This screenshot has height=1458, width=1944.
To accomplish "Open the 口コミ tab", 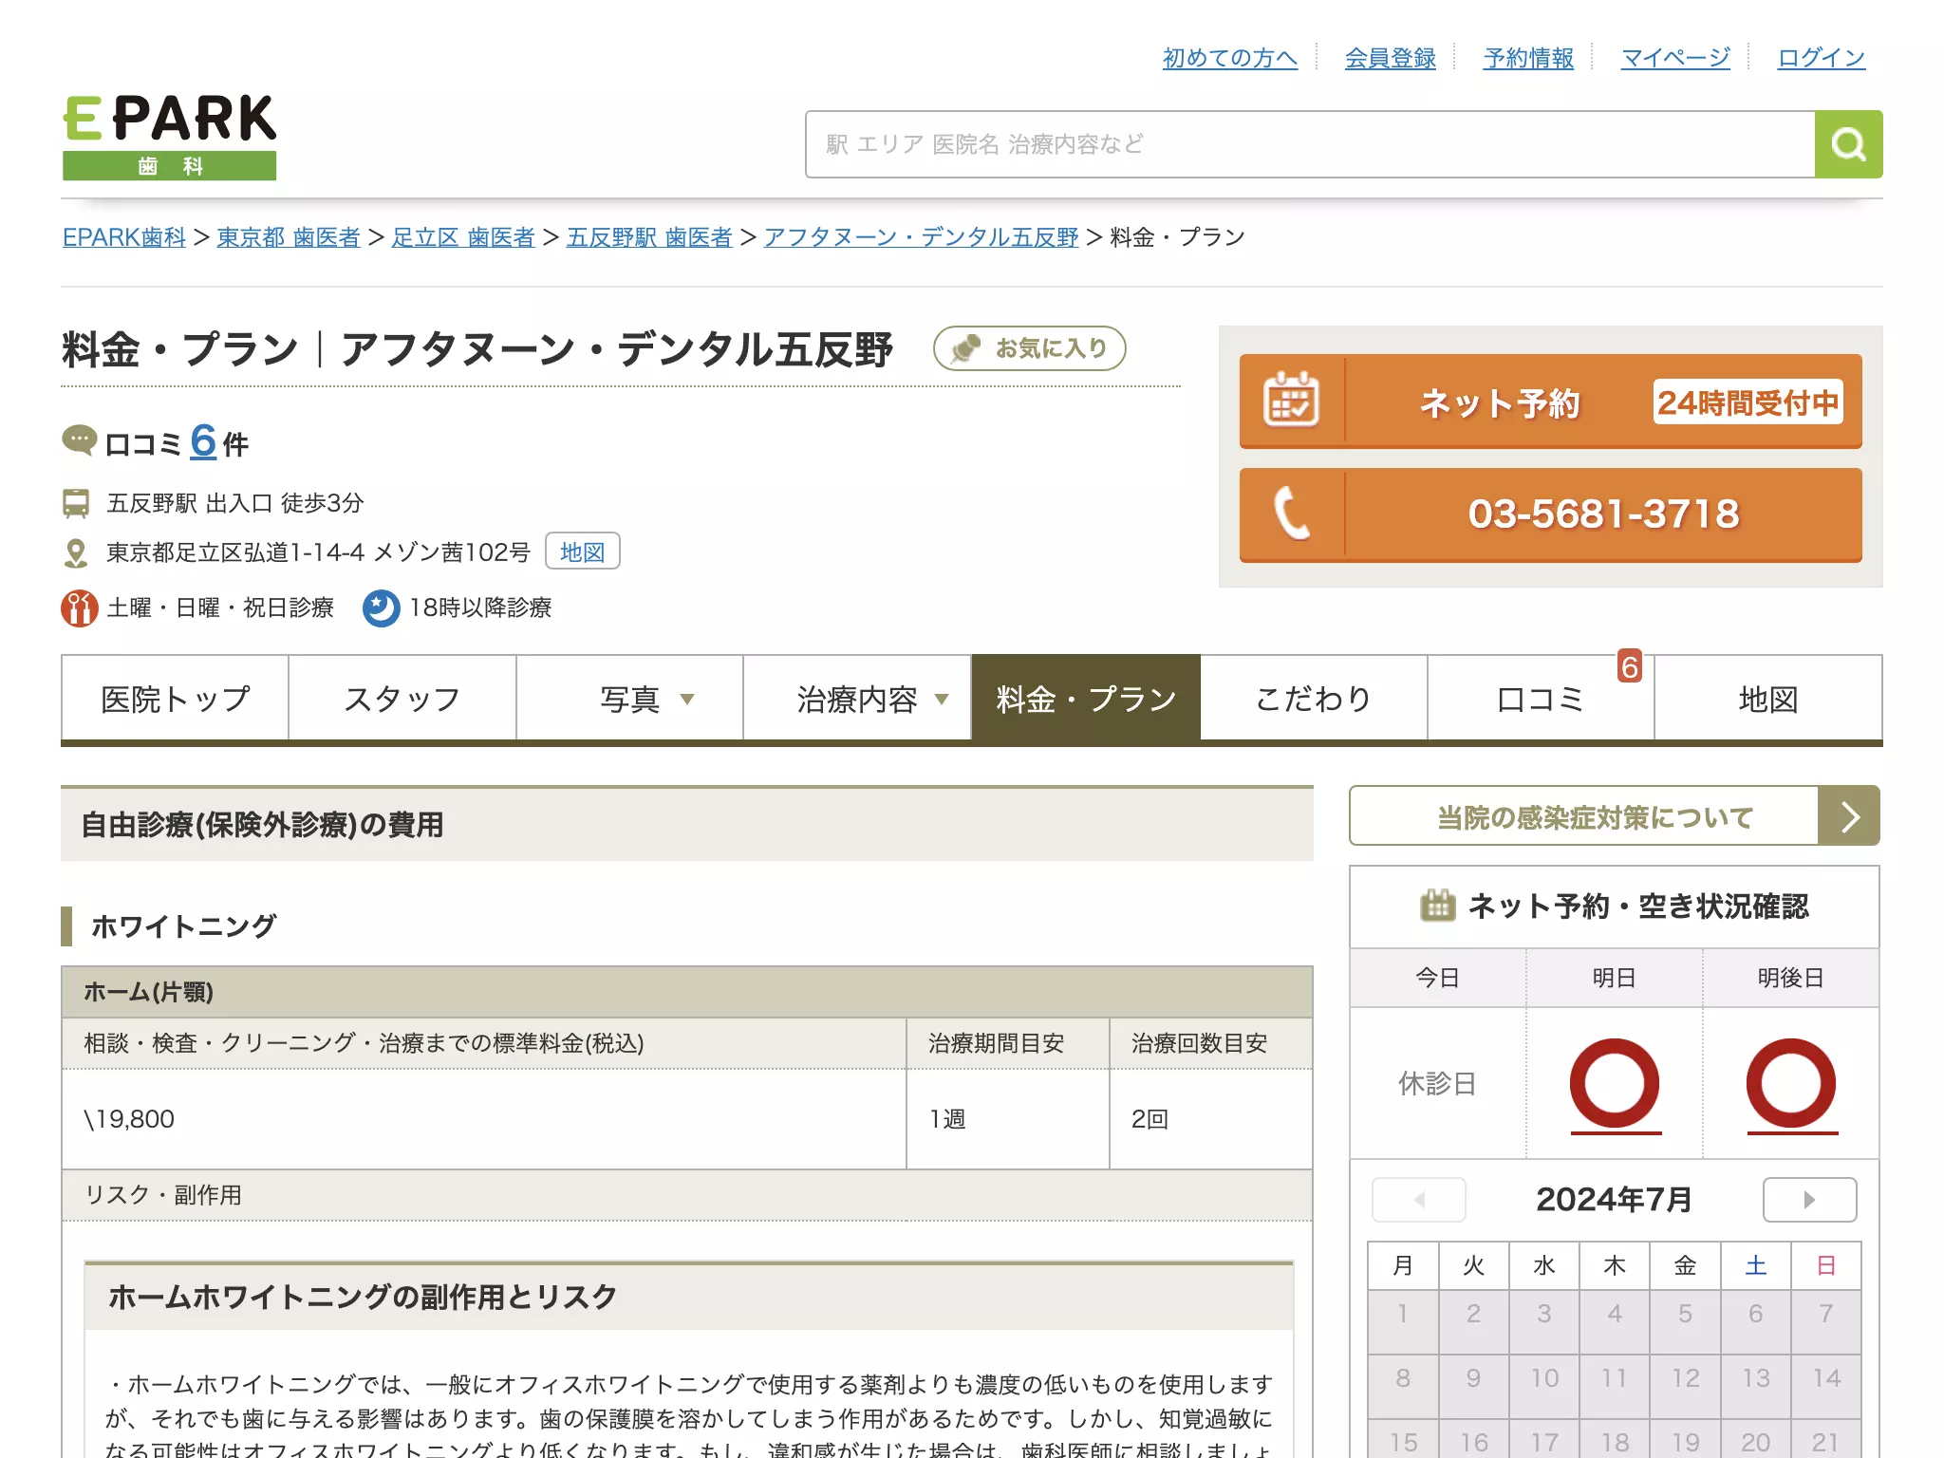I will (x=1541, y=699).
